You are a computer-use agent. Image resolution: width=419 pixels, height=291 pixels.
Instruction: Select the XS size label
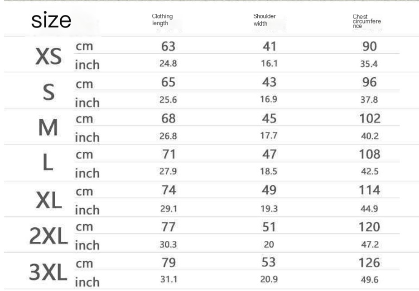tap(48, 56)
